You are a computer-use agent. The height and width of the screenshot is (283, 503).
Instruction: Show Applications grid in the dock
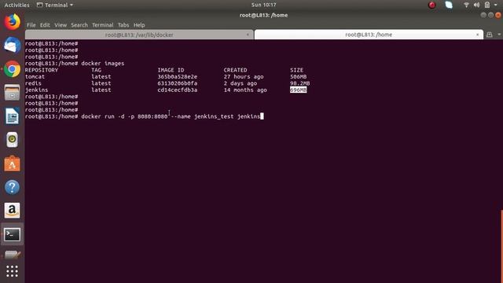pos(13,271)
